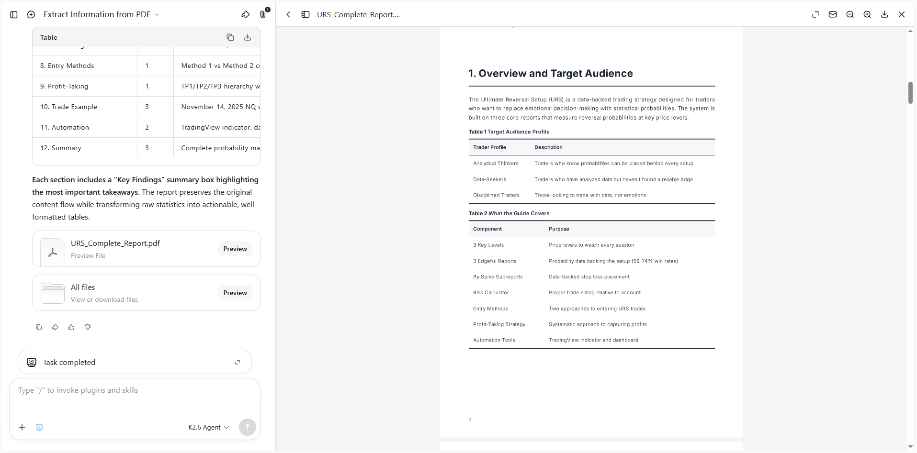Image resolution: width=917 pixels, height=453 pixels.
Task: Toggle the preview pane sidebar icon
Action: 306,15
